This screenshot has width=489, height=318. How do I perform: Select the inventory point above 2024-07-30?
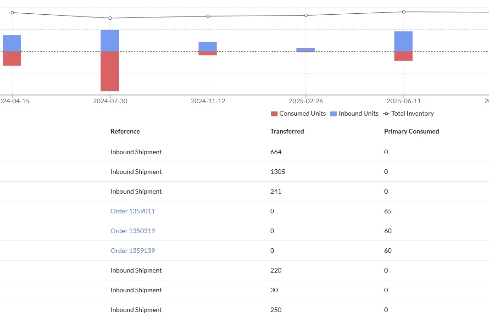tap(110, 18)
